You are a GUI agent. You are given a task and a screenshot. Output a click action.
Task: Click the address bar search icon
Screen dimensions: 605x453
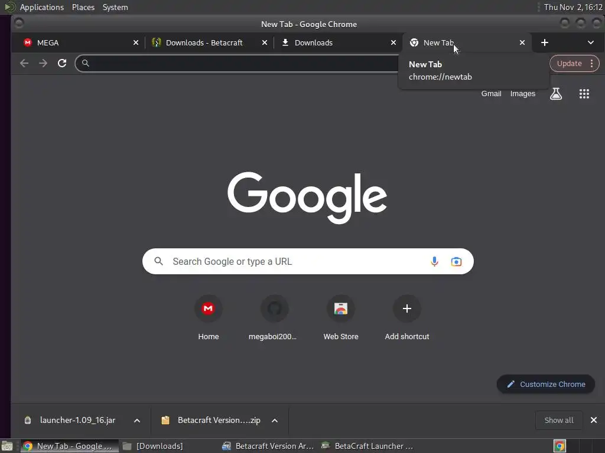coord(86,63)
